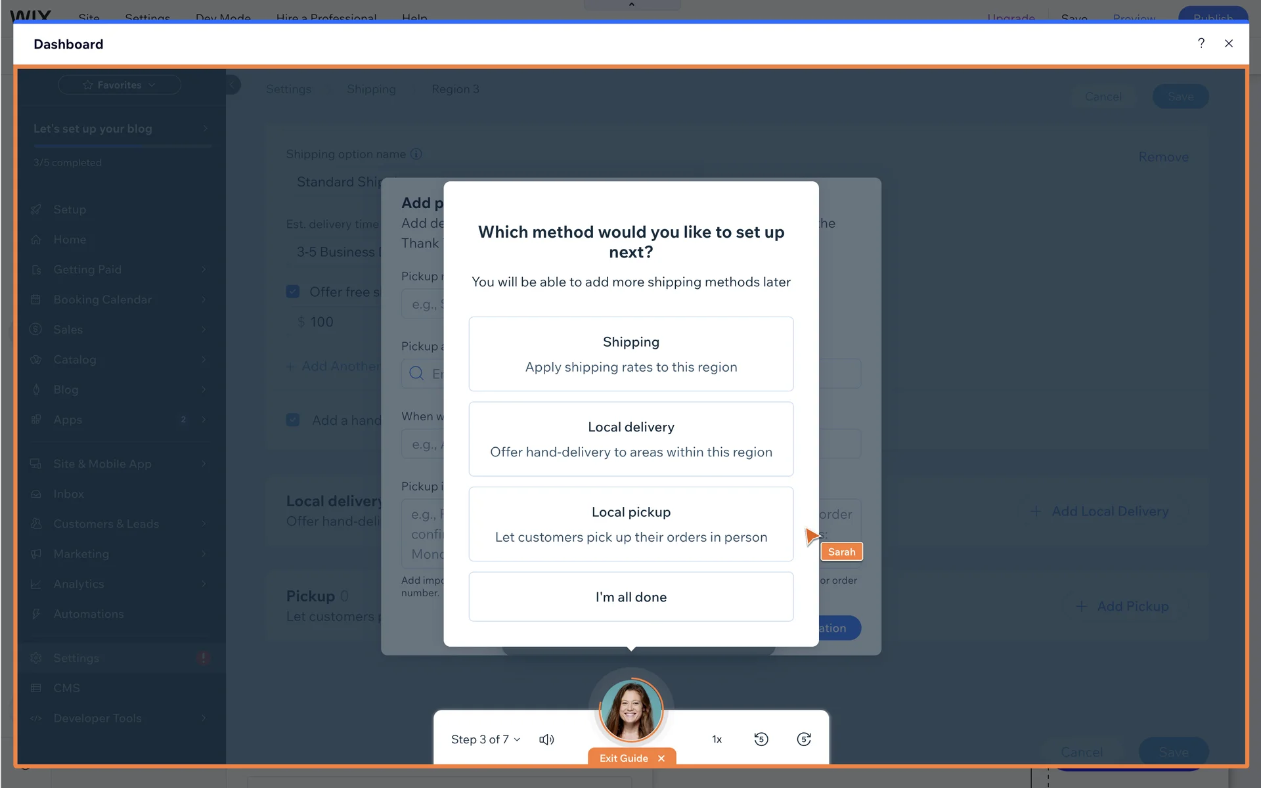The image size is (1261, 788).
Task: Rewind the guide 5 seconds
Action: (x=761, y=739)
